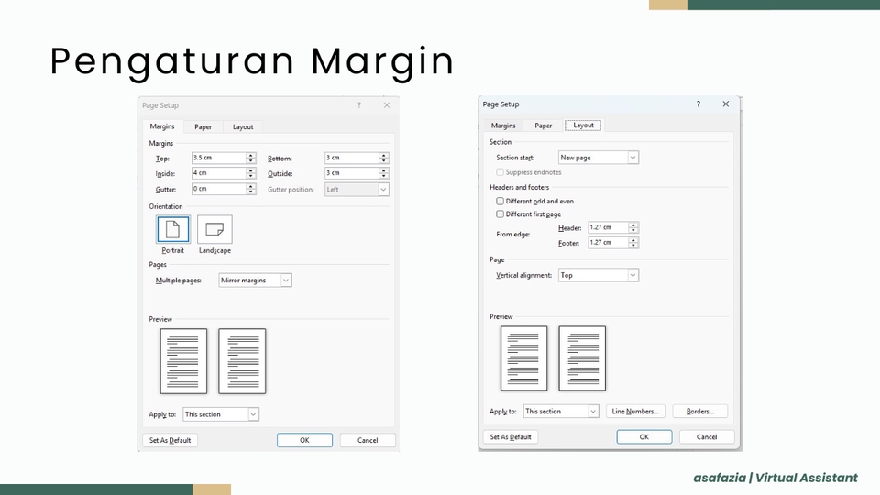Image resolution: width=880 pixels, height=495 pixels.
Task: Open the Section start dropdown
Action: (x=632, y=158)
